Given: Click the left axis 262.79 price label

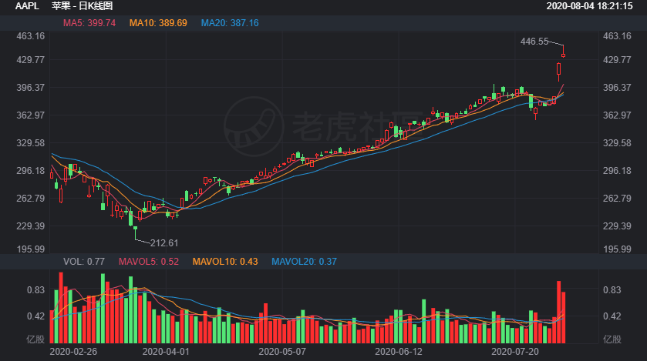Looking at the screenshot, I should (x=31, y=199).
